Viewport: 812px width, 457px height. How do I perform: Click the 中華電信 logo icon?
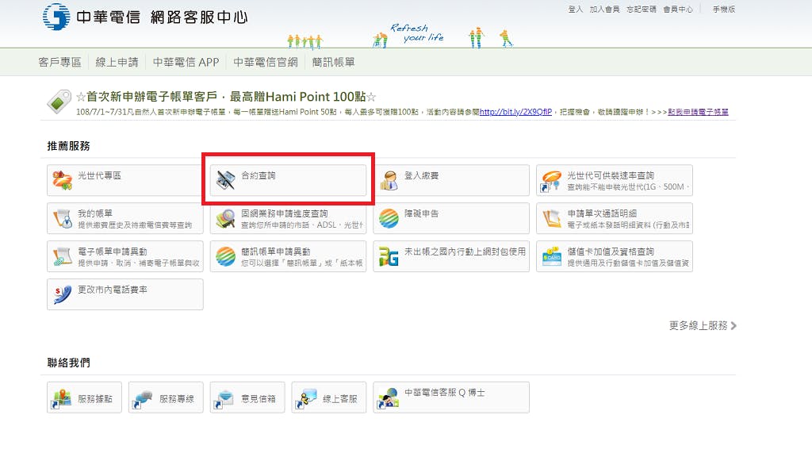click(56, 17)
